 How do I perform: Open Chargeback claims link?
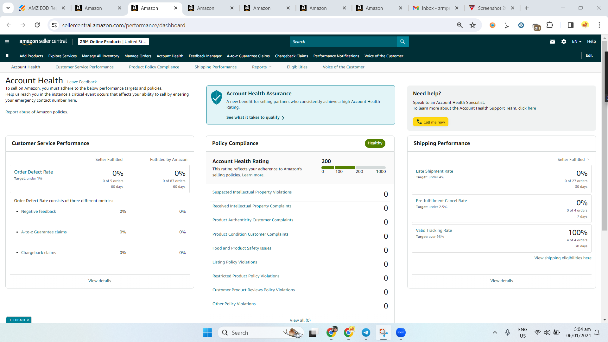(39, 253)
